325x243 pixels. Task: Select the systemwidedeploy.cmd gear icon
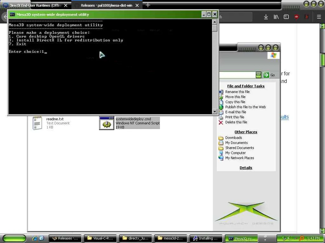pos(107,123)
